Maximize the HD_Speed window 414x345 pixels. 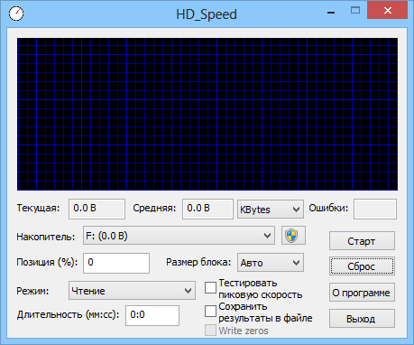(355, 11)
